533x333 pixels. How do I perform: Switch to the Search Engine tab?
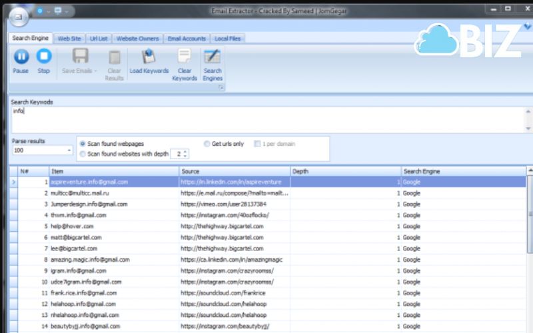[x=30, y=38]
